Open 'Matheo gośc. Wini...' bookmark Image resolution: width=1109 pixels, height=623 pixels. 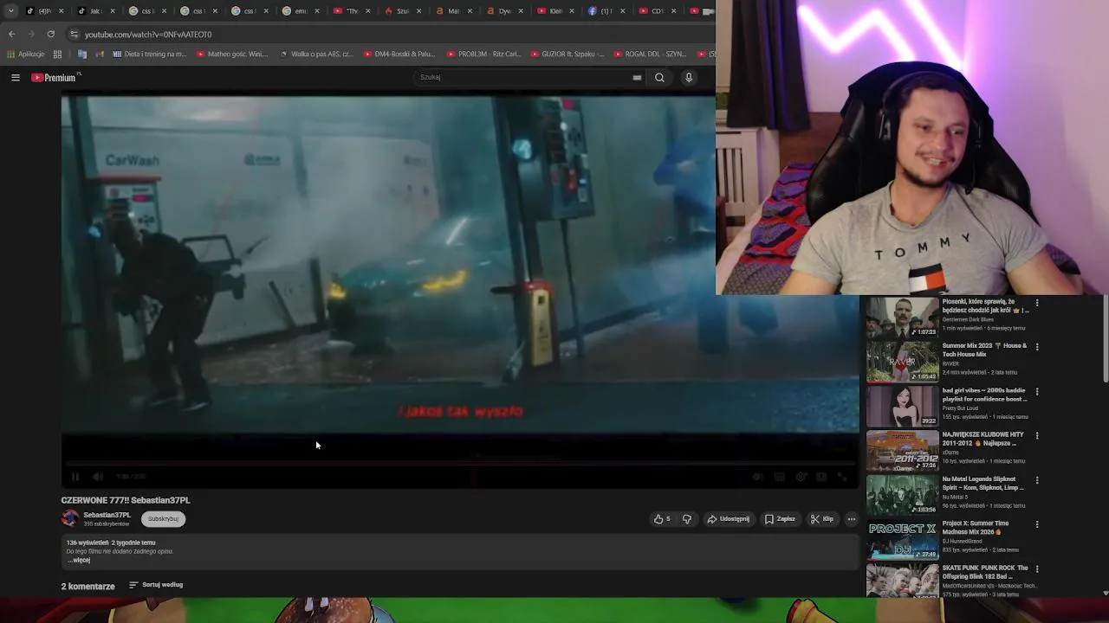click(x=232, y=54)
